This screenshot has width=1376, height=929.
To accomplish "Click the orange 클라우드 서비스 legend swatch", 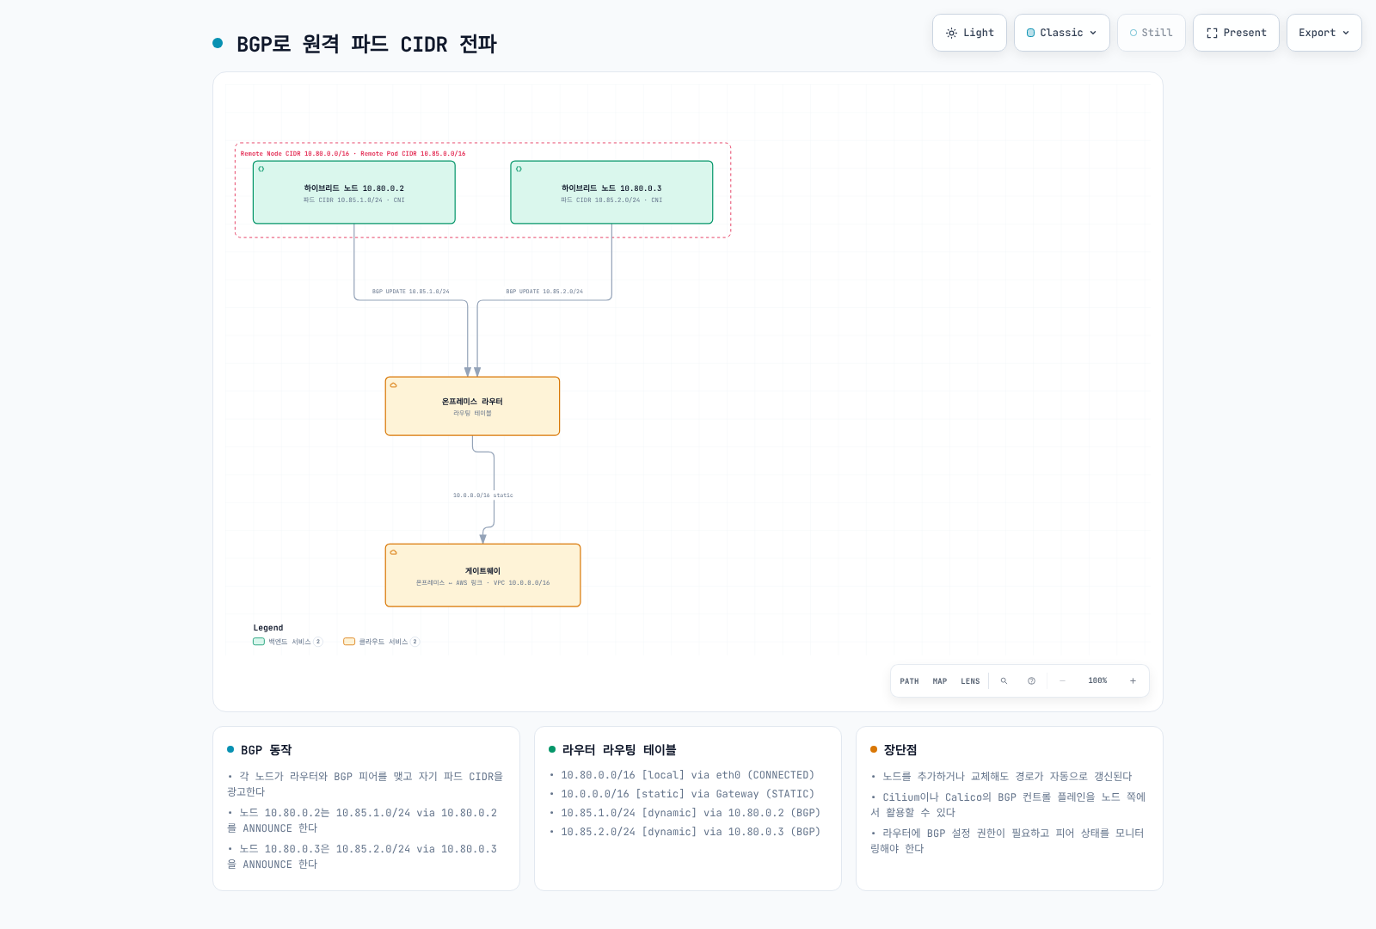I will (x=349, y=642).
